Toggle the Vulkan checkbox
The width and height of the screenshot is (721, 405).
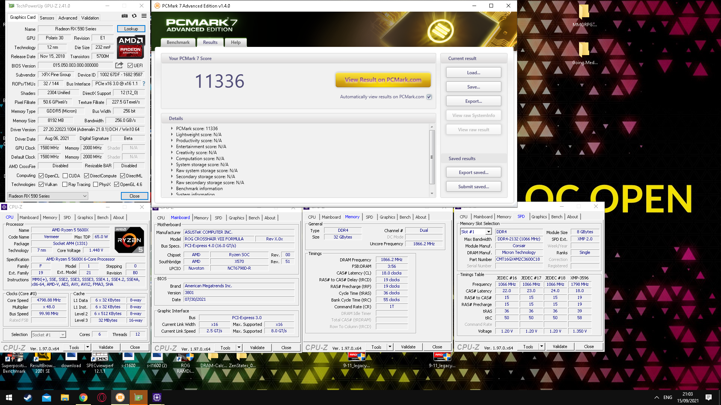41,184
